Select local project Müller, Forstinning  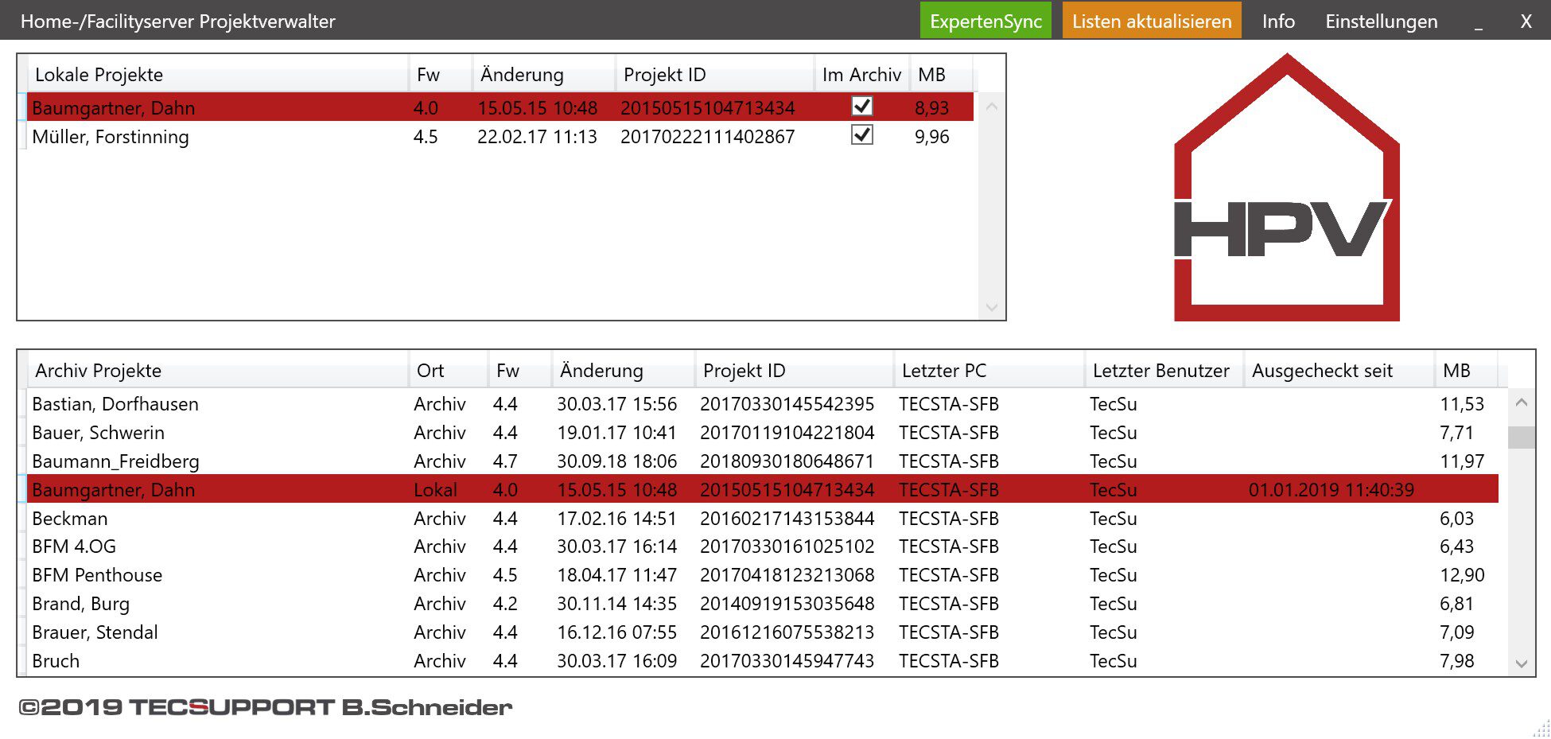pos(500,136)
